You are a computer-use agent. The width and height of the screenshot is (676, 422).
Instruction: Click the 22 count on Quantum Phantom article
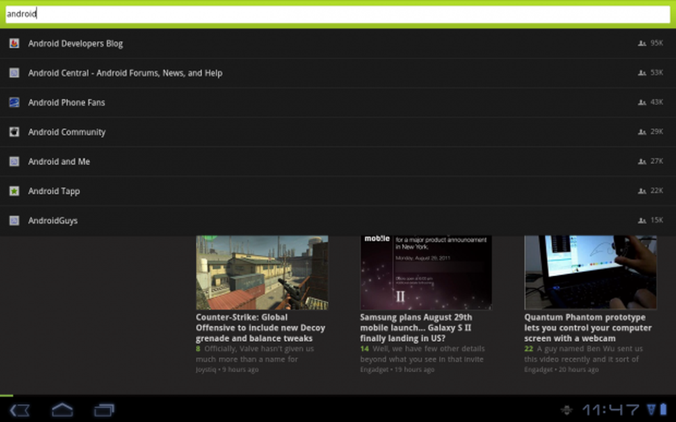pos(529,349)
